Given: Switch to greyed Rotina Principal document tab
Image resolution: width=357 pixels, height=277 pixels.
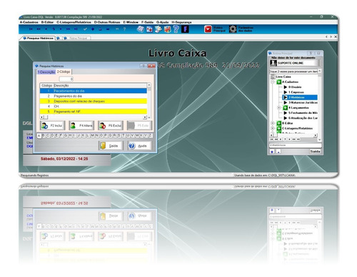Looking at the screenshot, I should (76, 38).
